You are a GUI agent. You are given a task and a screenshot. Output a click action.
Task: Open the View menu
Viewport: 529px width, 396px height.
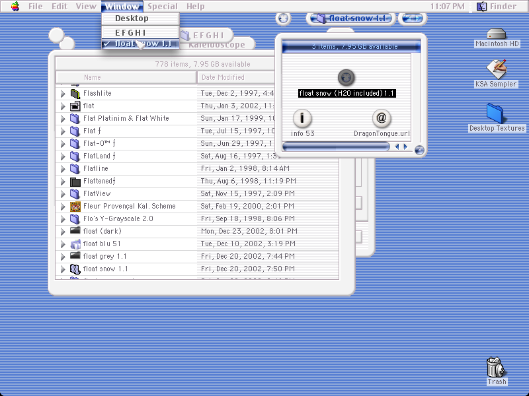86,6
